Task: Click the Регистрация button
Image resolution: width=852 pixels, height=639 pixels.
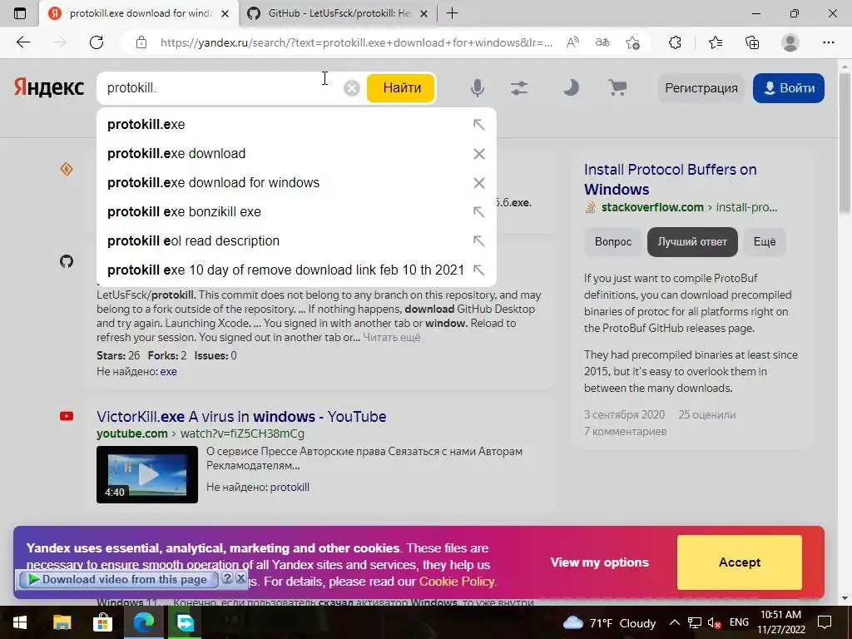Action: (x=701, y=88)
